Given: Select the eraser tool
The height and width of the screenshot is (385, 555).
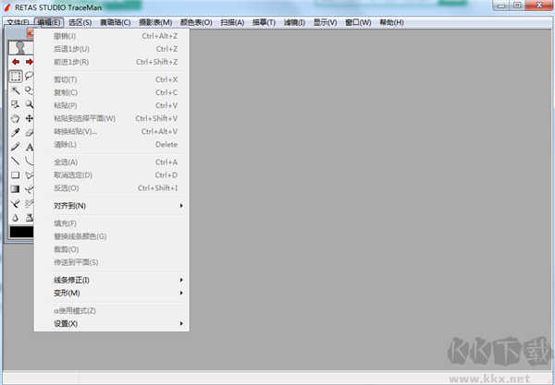Looking at the screenshot, I should [x=29, y=132].
